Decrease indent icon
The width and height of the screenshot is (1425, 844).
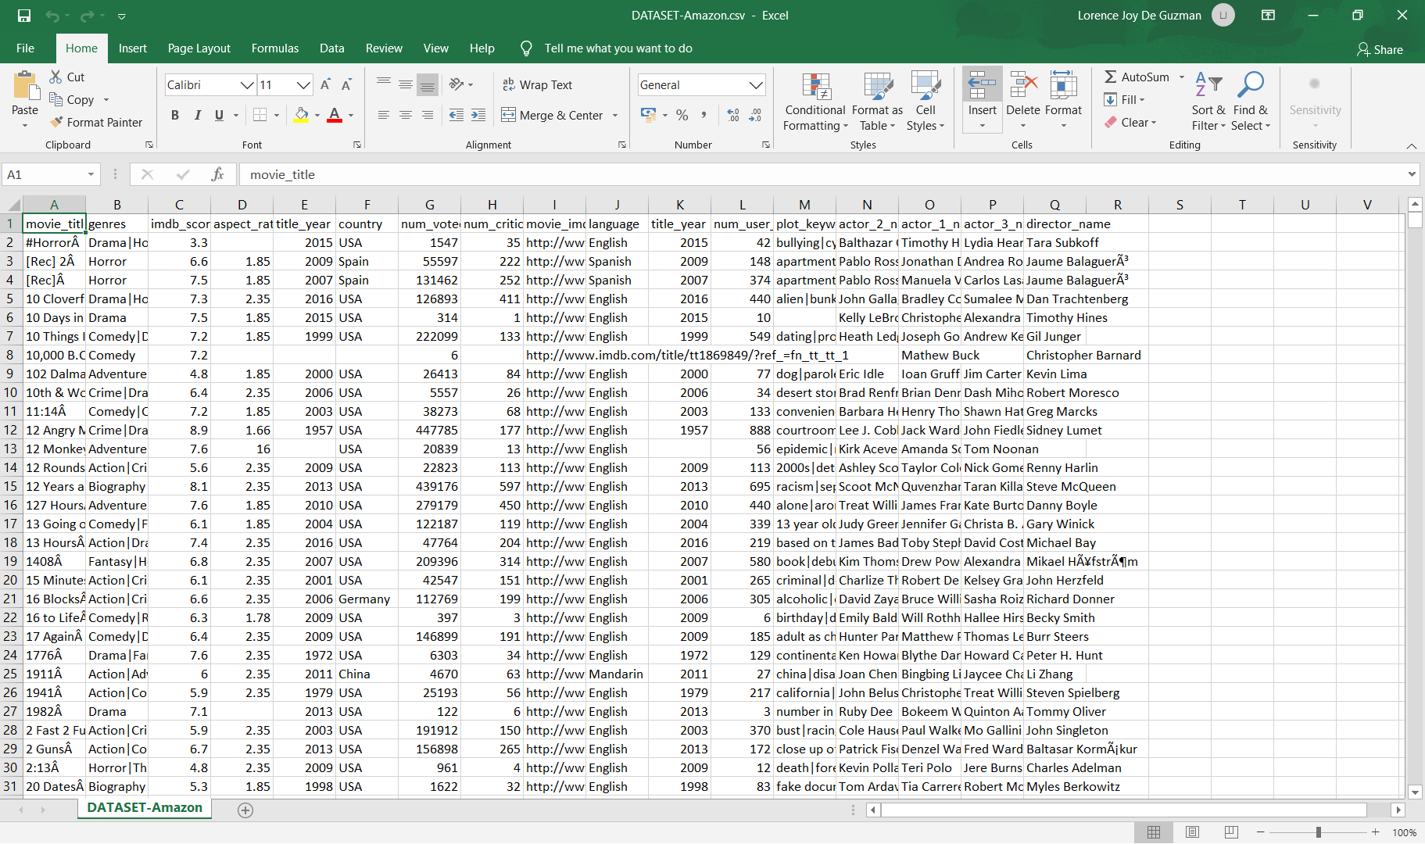coord(457,115)
